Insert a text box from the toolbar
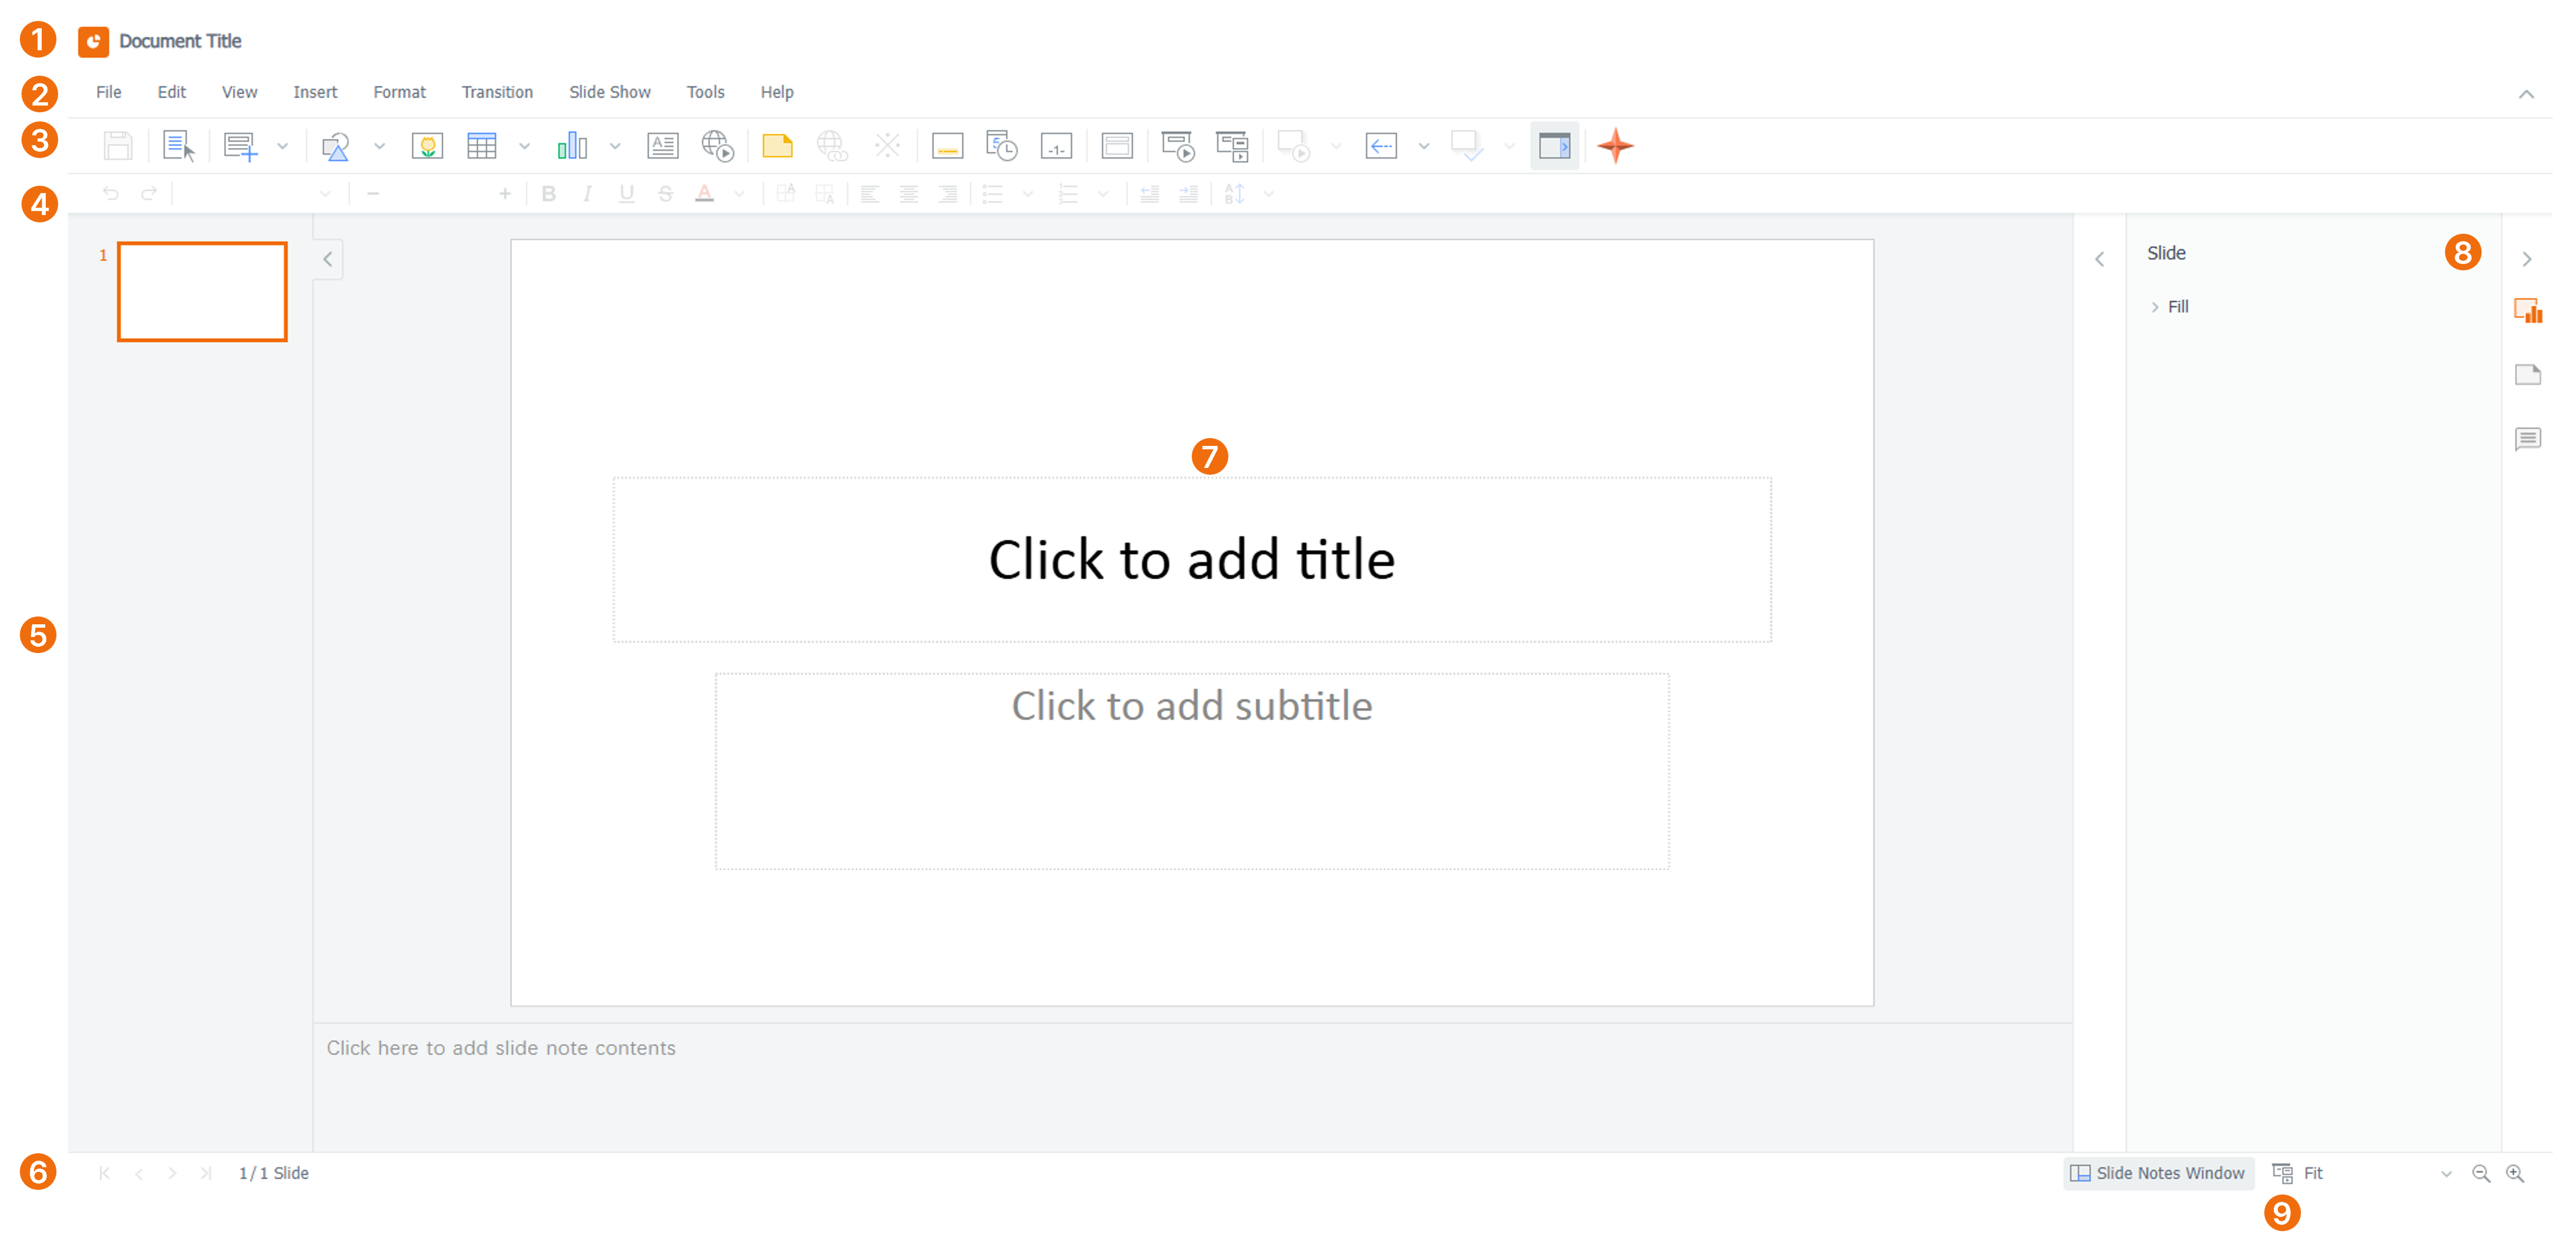Screen dimensions: 2576x1252 coord(662,146)
